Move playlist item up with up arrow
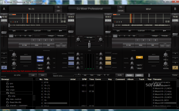 click(105, 75)
